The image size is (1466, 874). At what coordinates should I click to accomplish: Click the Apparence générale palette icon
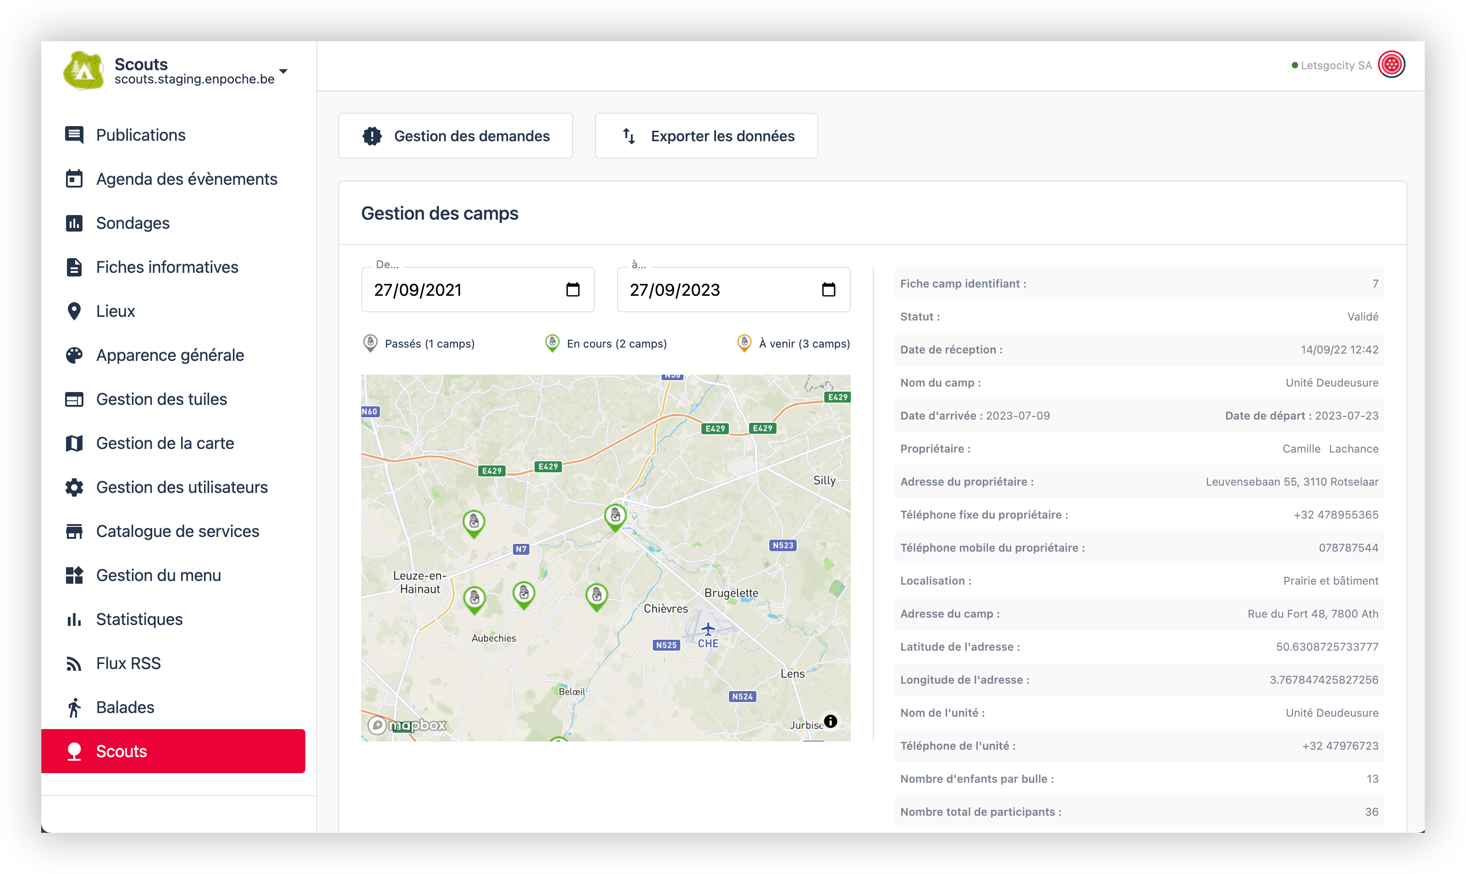pyautogui.click(x=74, y=355)
